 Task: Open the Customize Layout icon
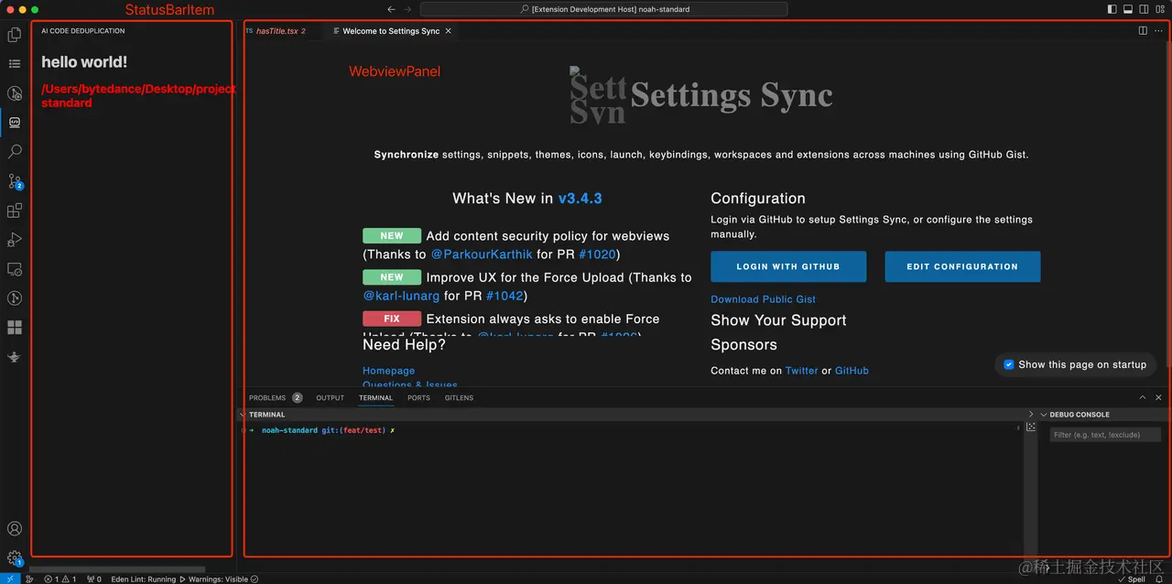tap(1159, 9)
